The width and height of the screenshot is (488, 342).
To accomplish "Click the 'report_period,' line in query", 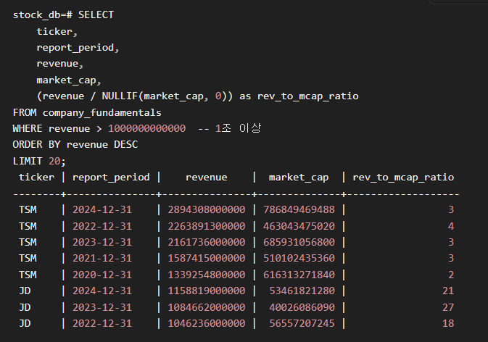I will [78, 48].
